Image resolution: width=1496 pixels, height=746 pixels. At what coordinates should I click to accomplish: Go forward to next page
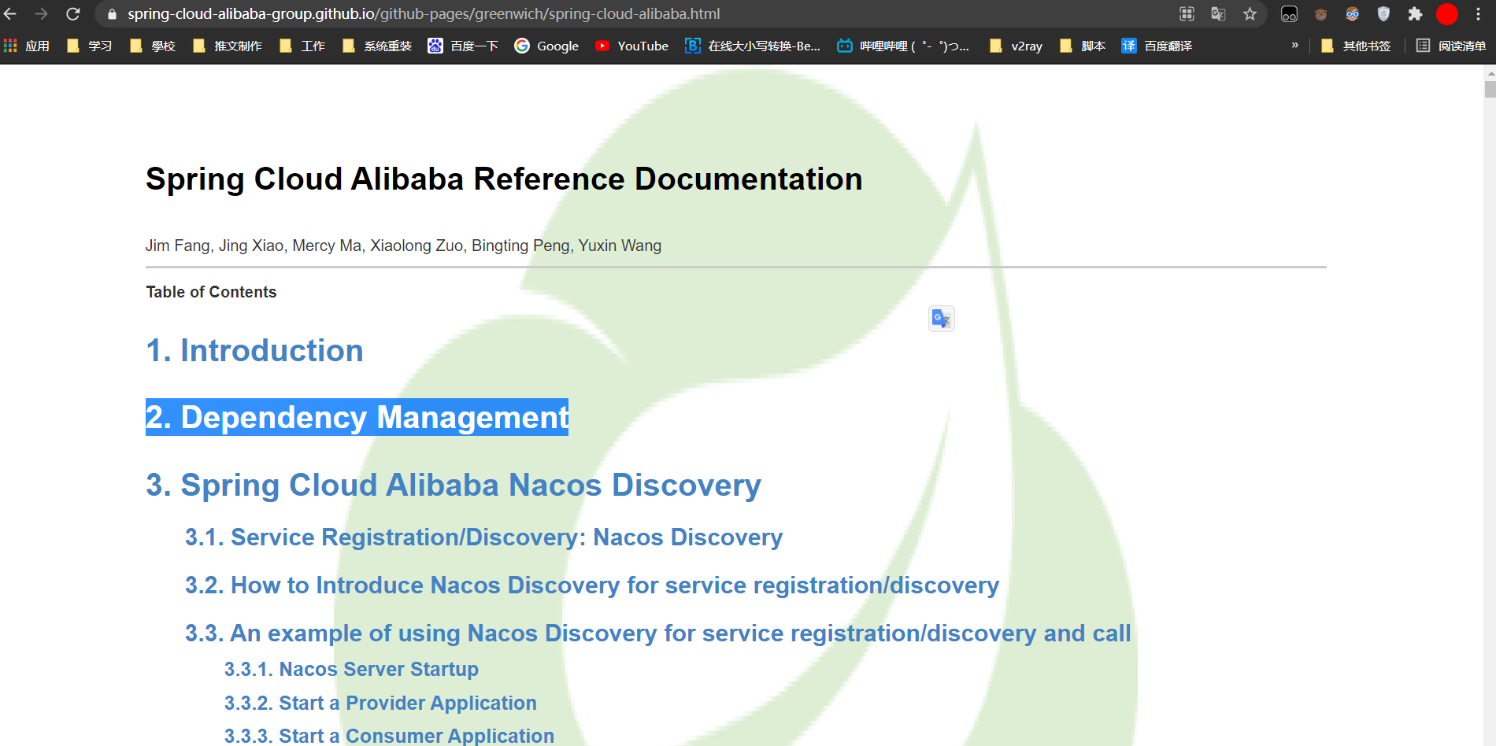click(42, 14)
